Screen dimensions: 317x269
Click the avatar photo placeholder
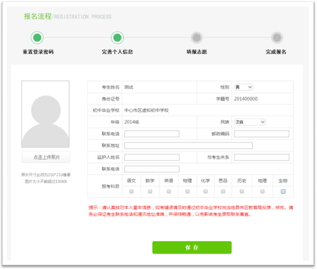click(45, 114)
